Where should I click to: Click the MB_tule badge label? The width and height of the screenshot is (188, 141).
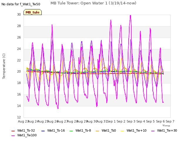point(33,12)
